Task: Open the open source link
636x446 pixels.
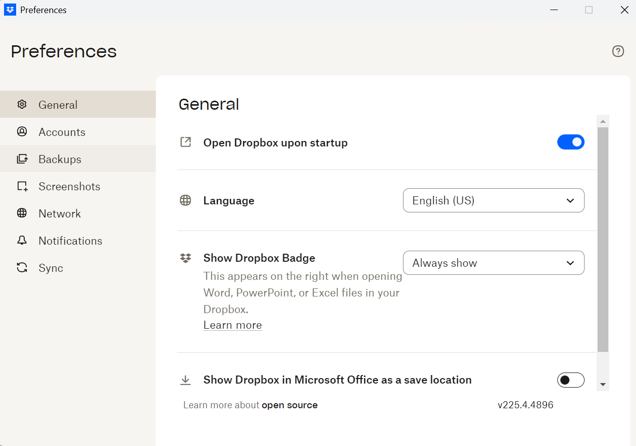Action: 290,405
